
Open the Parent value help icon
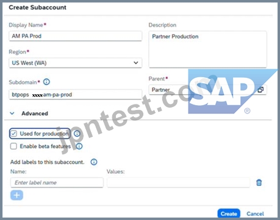pos(260,90)
